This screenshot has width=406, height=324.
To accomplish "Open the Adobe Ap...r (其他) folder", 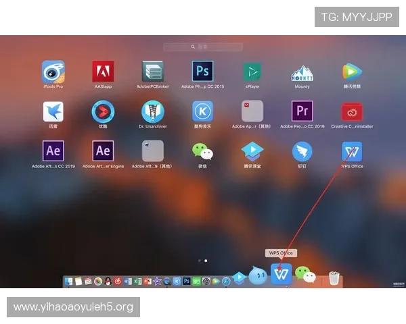I will coord(252,111).
